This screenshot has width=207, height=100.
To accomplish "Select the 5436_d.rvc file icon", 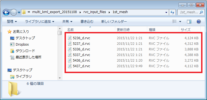I will coord(70,61).
